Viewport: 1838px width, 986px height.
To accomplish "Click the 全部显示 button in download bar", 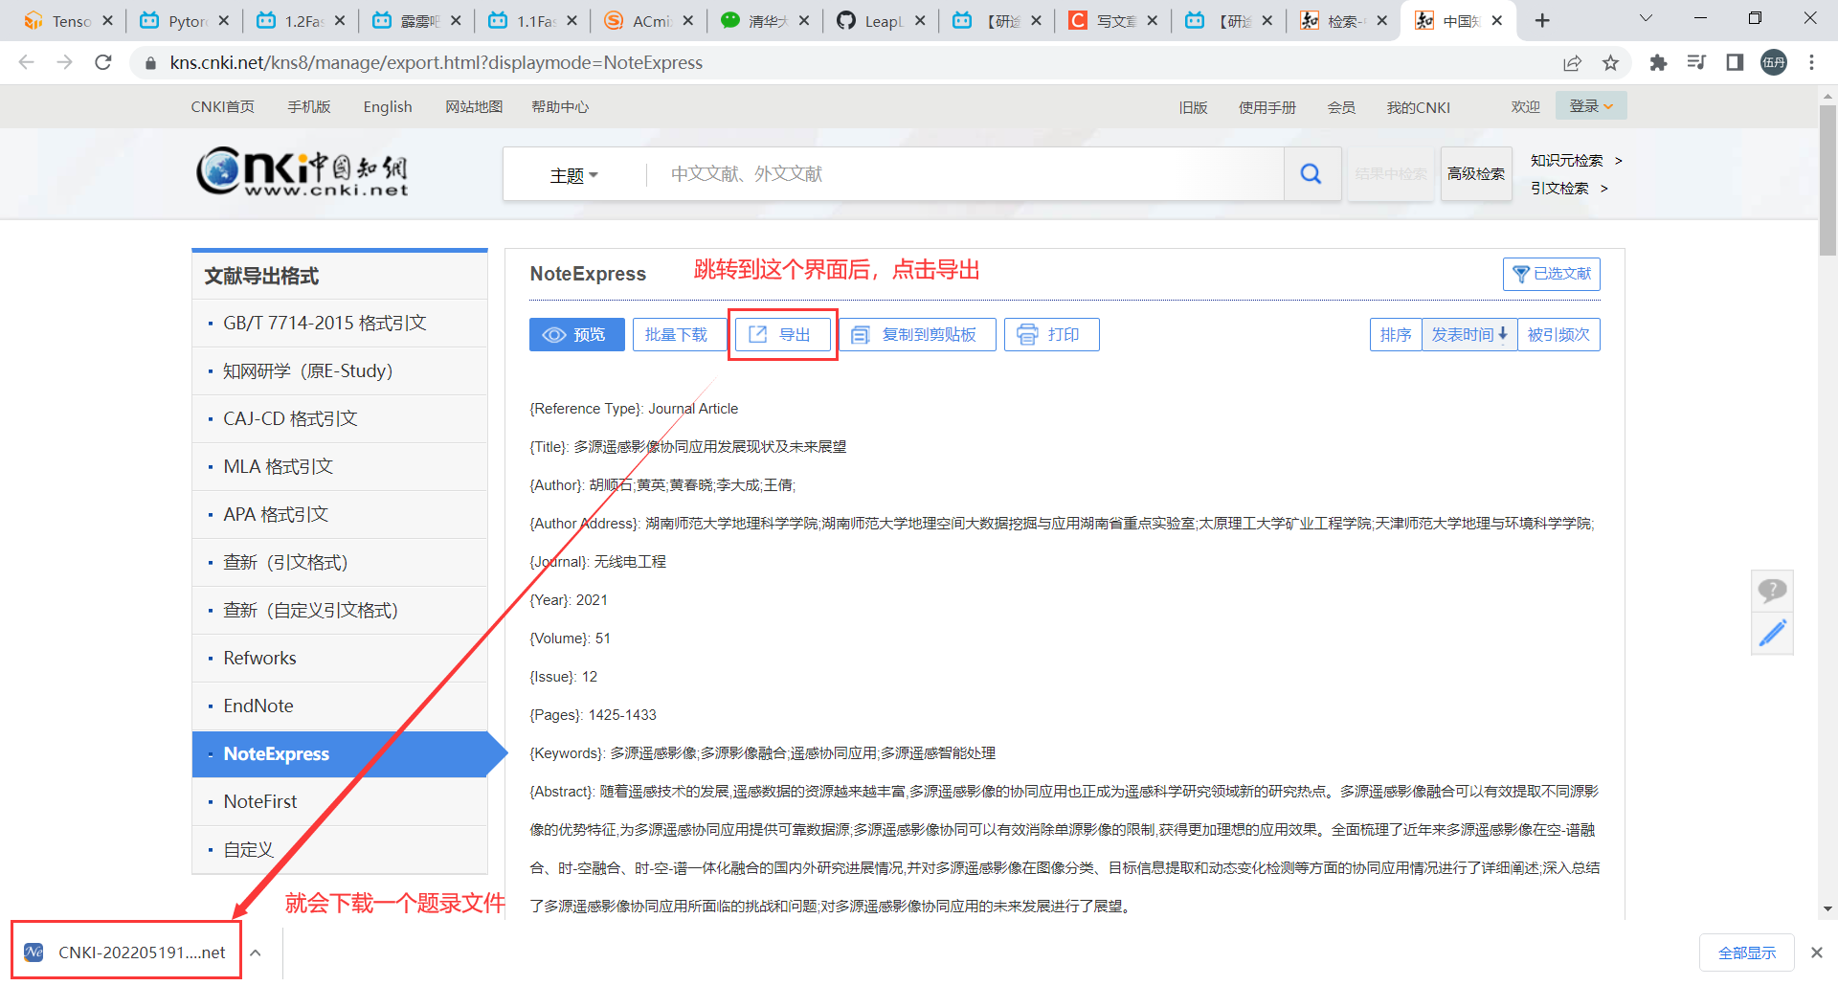I will 1746,952.
